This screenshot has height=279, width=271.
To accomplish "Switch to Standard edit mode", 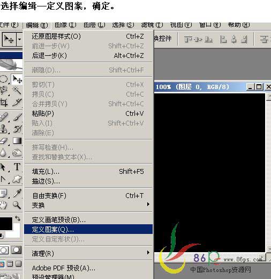I will pyautogui.click(x=4, y=250).
